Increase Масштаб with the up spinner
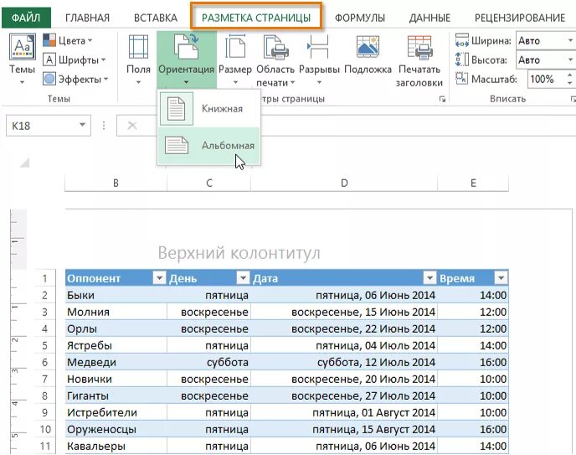 pyautogui.click(x=570, y=75)
